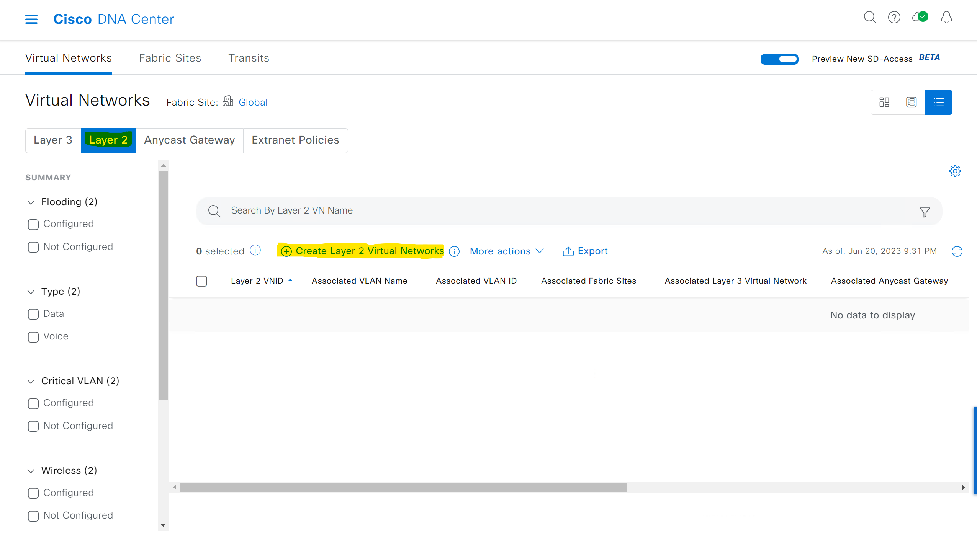Open the hamburger navigation menu
Viewport: 977px width, 535px height.
point(31,19)
